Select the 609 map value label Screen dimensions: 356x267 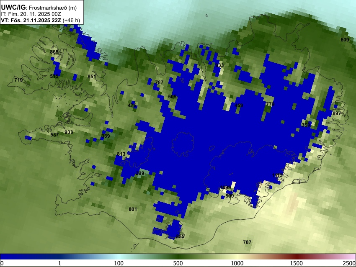tap(345, 40)
